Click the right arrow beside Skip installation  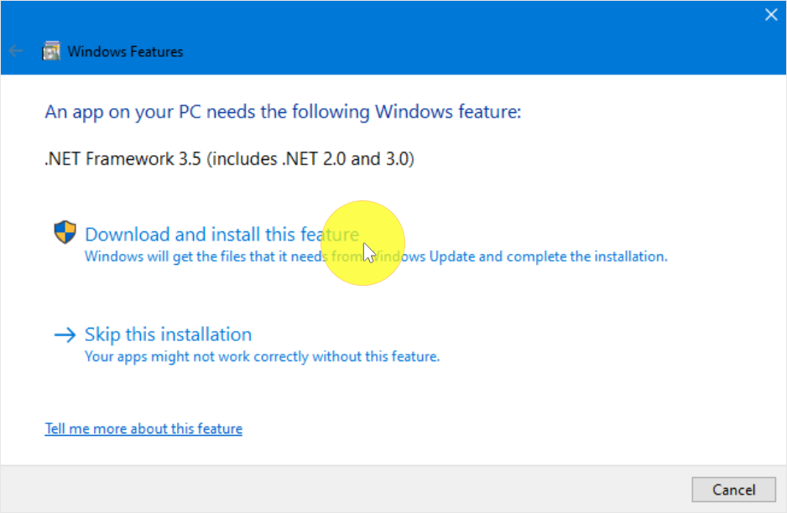pyautogui.click(x=65, y=334)
